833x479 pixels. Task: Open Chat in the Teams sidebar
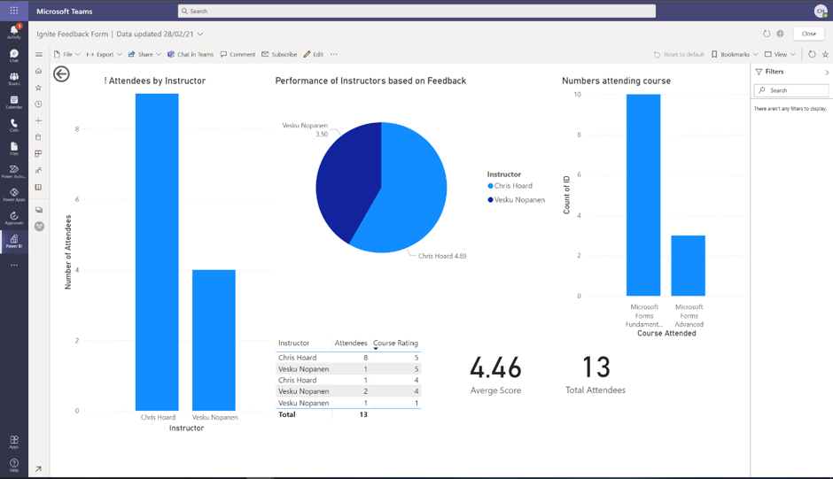14,55
